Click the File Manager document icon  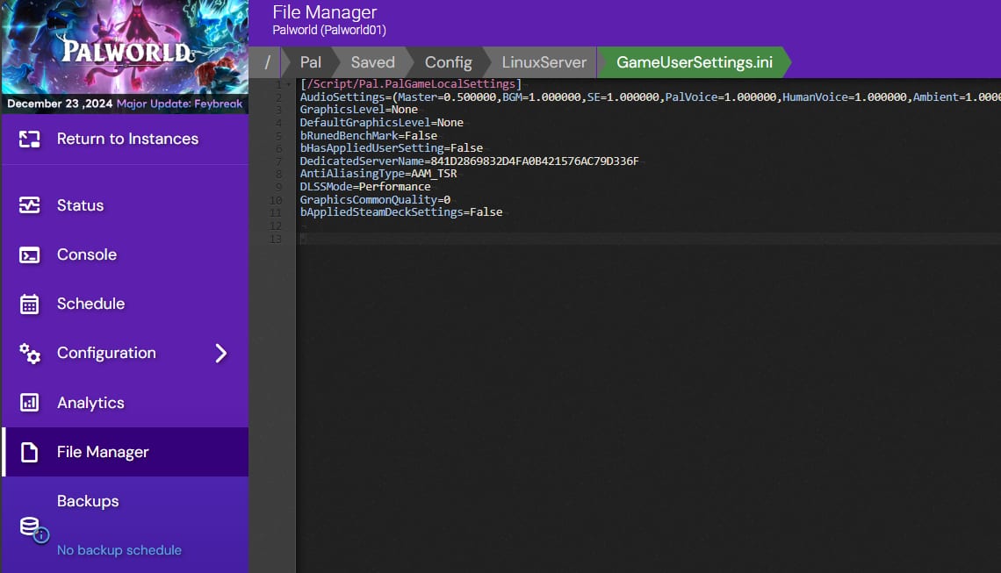(30, 452)
